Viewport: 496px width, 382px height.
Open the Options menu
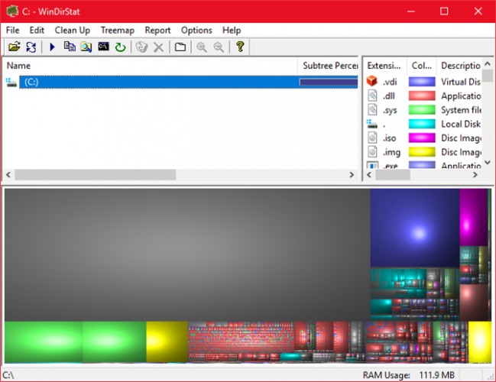(x=196, y=31)
